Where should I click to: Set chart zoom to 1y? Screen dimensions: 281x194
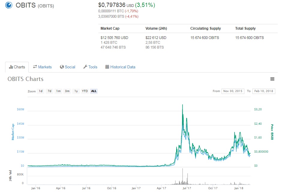tap(76, 91)
